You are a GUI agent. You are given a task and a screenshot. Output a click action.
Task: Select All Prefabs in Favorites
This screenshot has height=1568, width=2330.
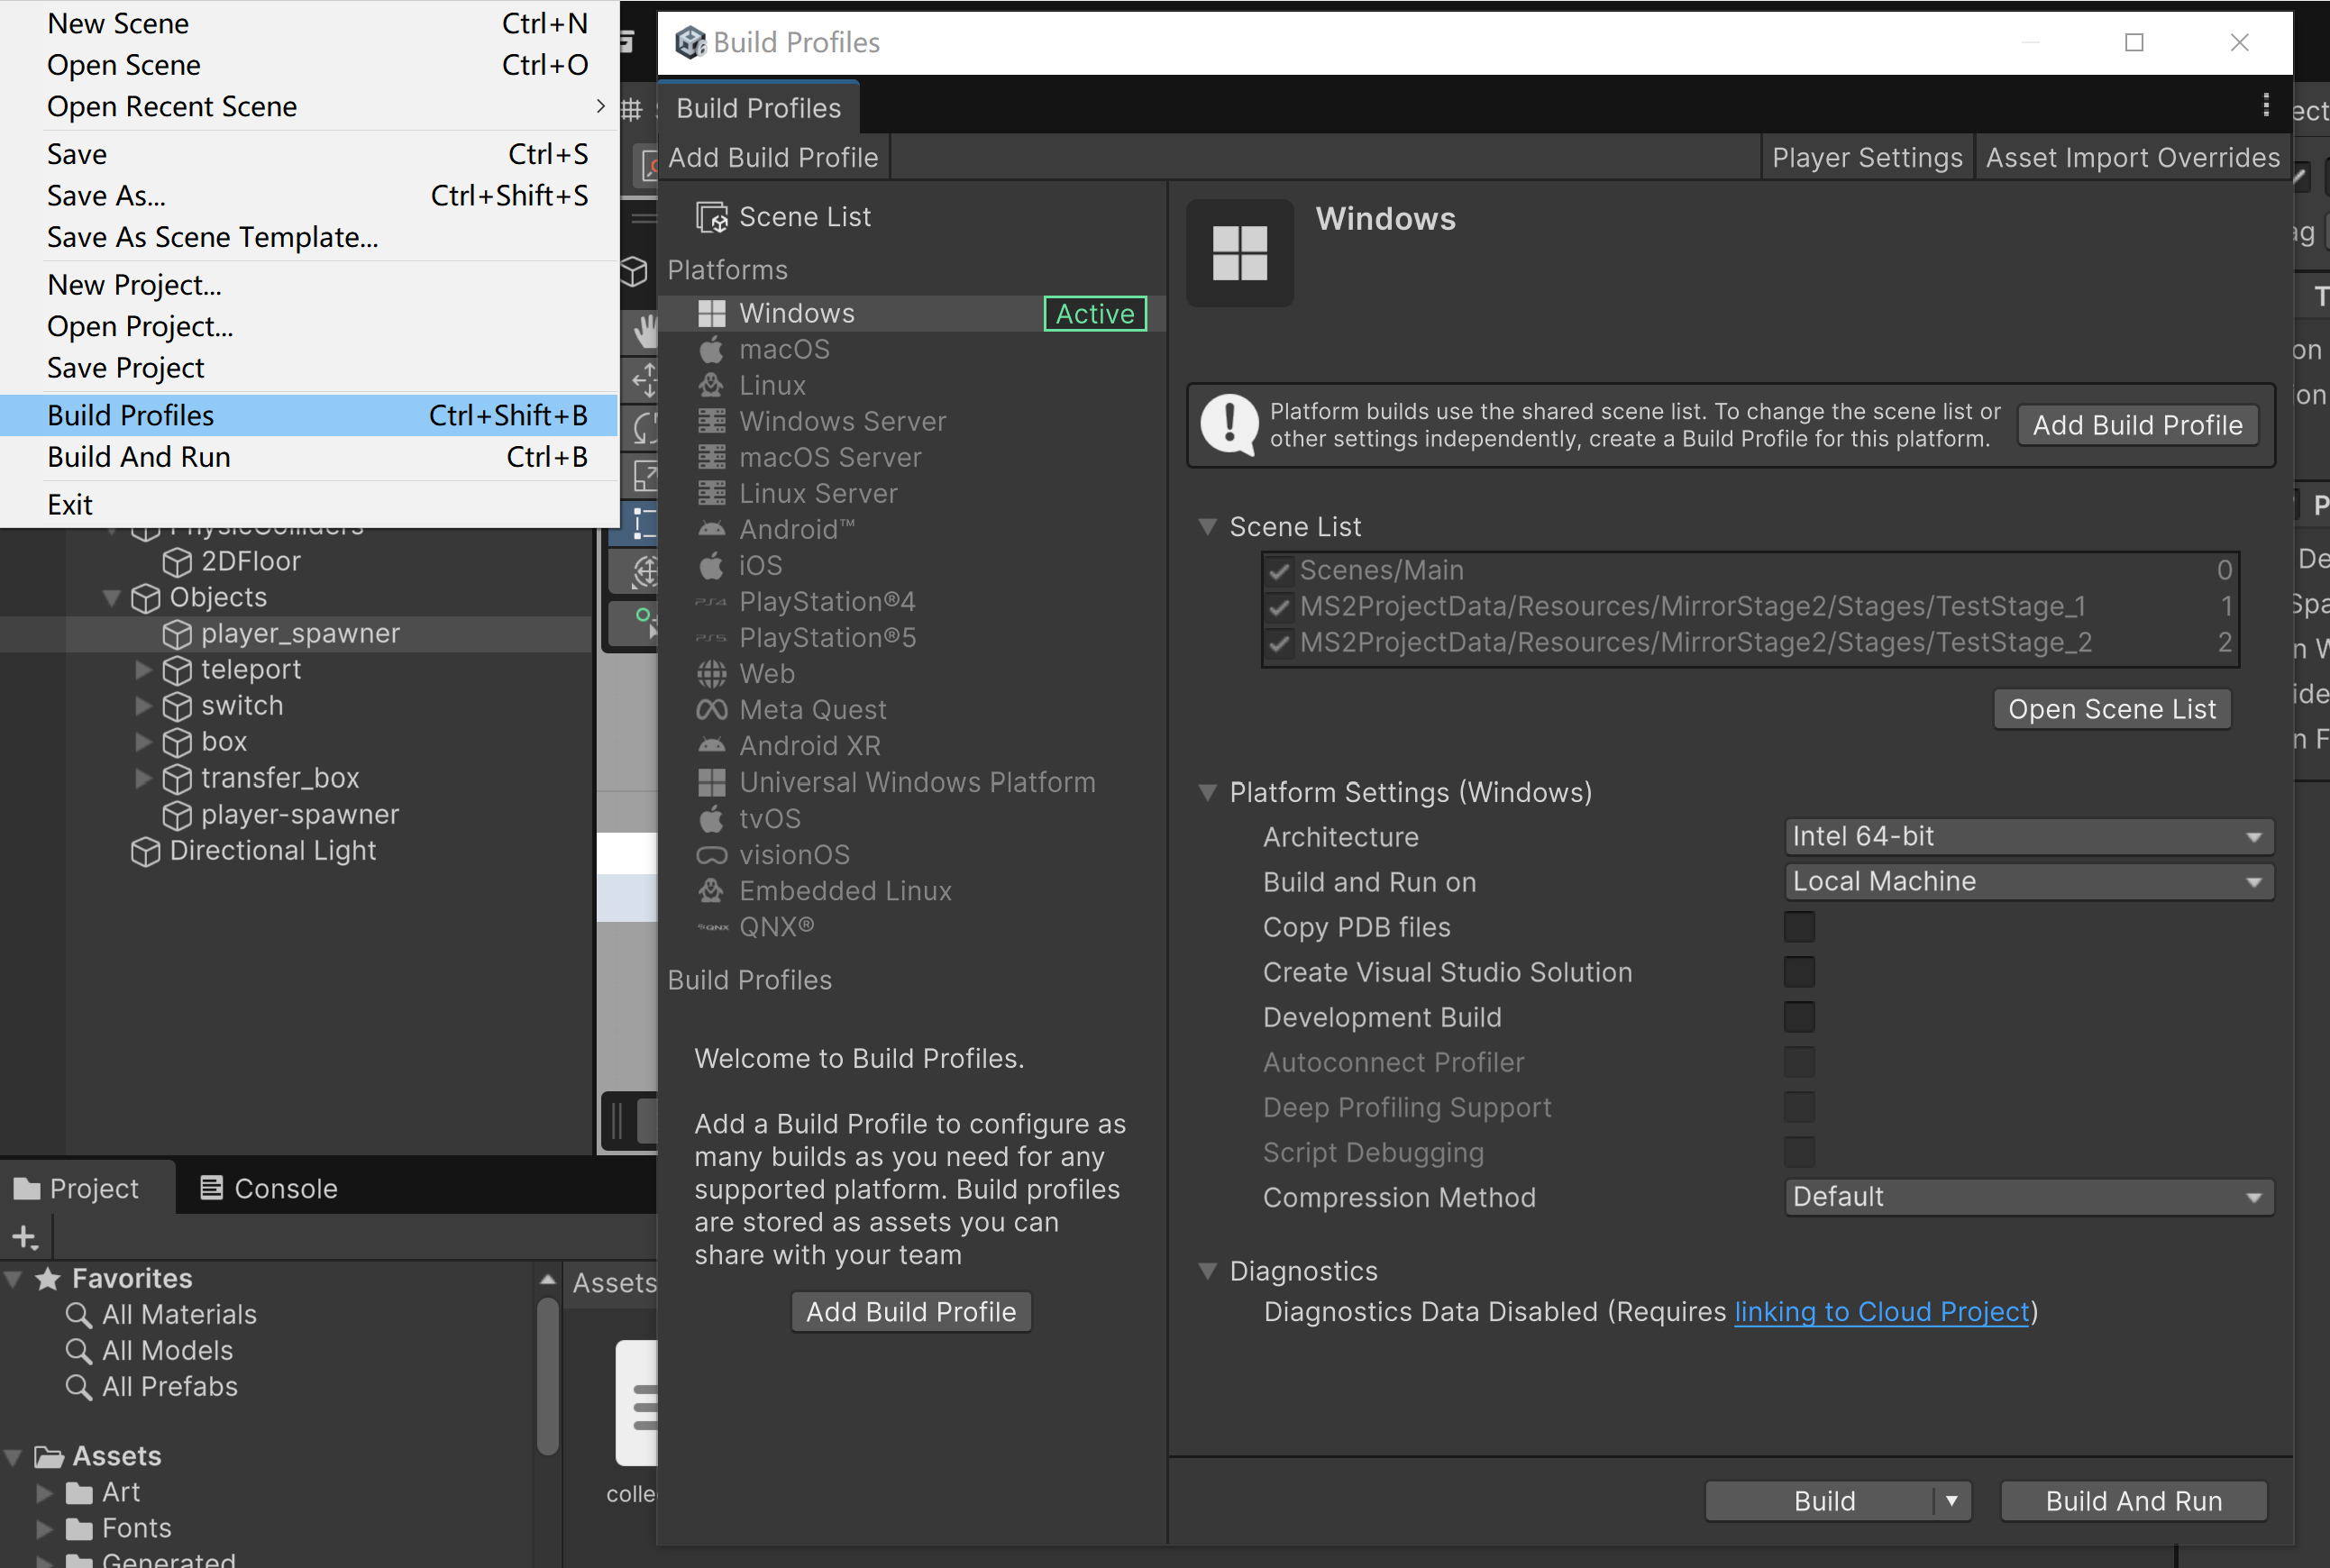coord(170,1387)
